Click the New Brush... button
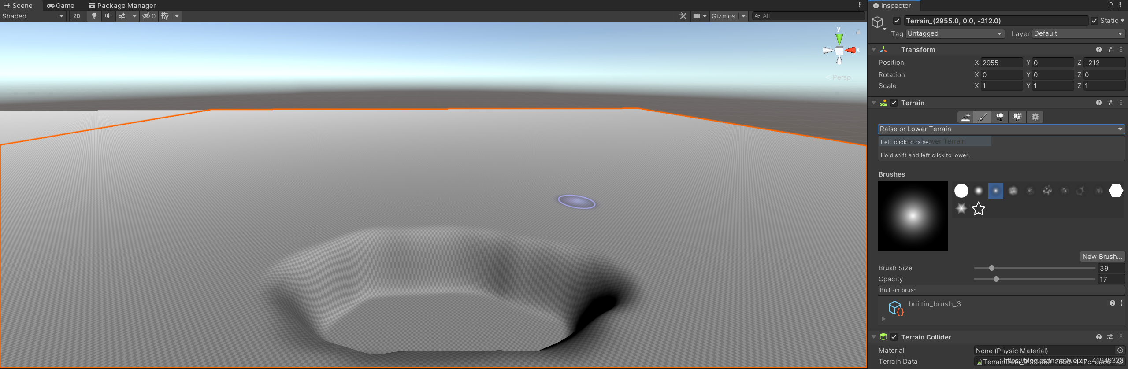1128x369 pixels. point(1102,256)
